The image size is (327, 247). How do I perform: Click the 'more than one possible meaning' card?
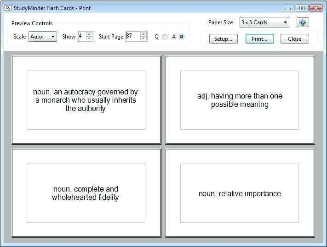pos(240,100)
